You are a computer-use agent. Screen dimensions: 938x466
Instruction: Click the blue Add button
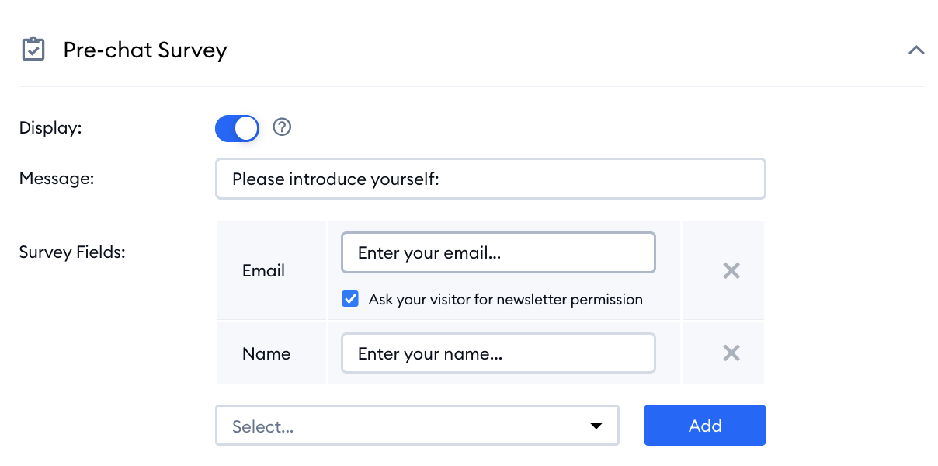click(x=705, y=426)
